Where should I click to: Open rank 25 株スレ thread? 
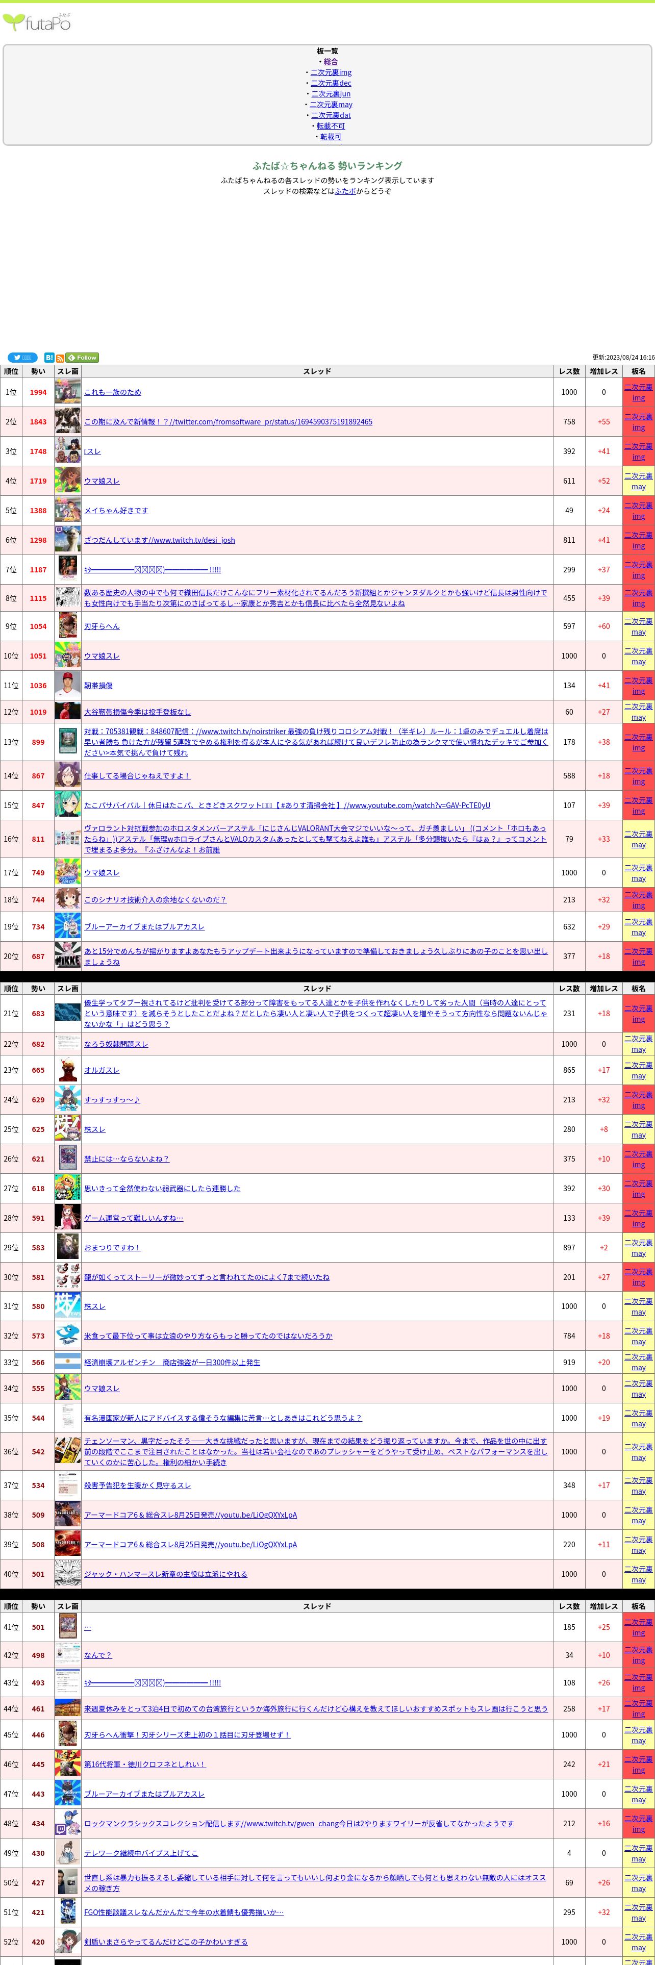click(94, 1130)
